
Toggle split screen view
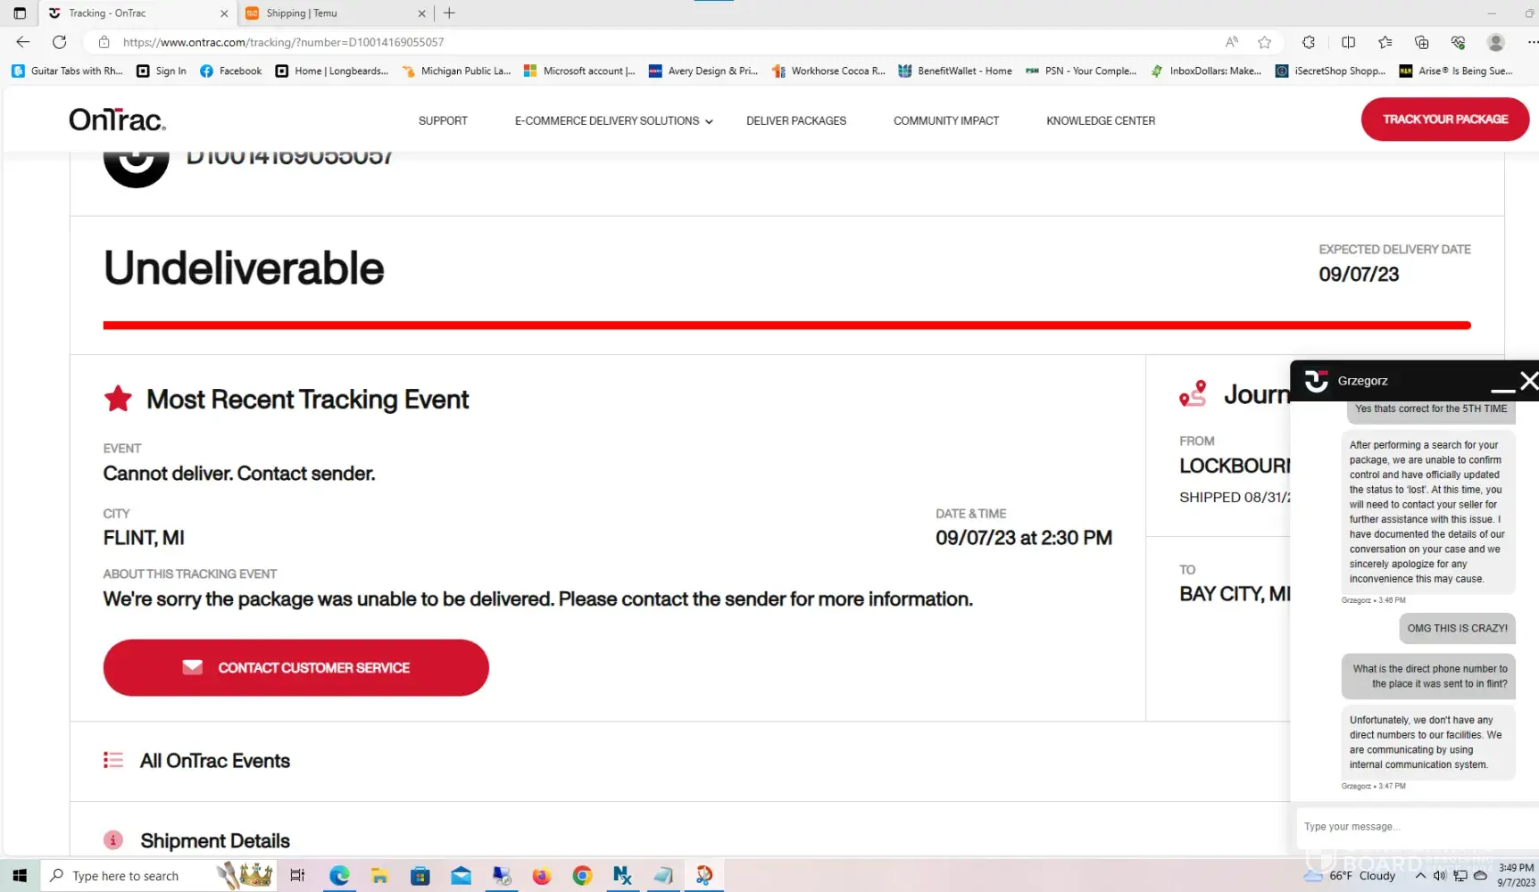pos(1348,42)
